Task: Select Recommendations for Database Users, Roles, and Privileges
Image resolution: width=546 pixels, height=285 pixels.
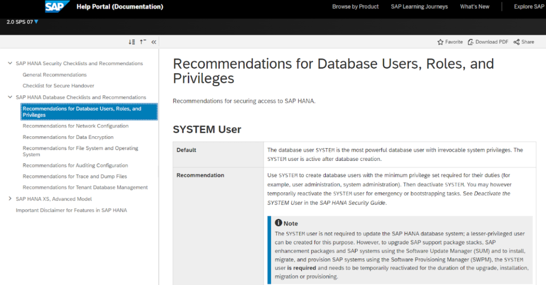Action: tap(89, 112)
